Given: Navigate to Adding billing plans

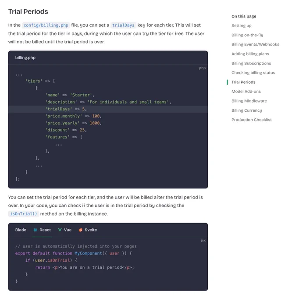Looking at the screenshot, I should pyautogui.click(x=250, y=54).
